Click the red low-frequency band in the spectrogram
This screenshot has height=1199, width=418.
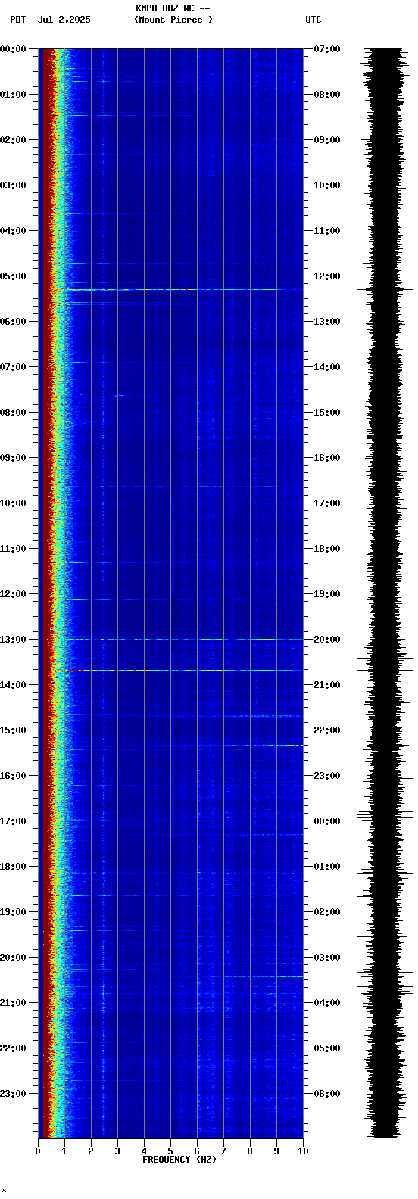47,593
